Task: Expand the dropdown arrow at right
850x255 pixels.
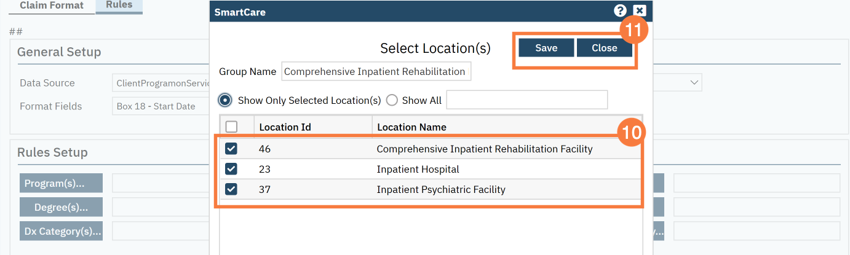Action: [x=694, y=82]
